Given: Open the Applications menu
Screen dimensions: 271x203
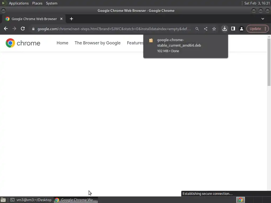Looking at the screenshot, I should coord(19,3).
